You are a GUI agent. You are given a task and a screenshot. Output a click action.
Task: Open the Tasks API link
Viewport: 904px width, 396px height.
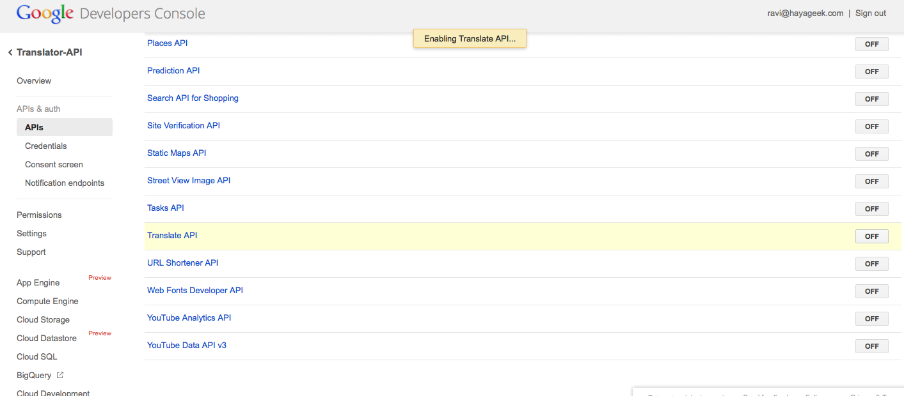tap(166, 208)
